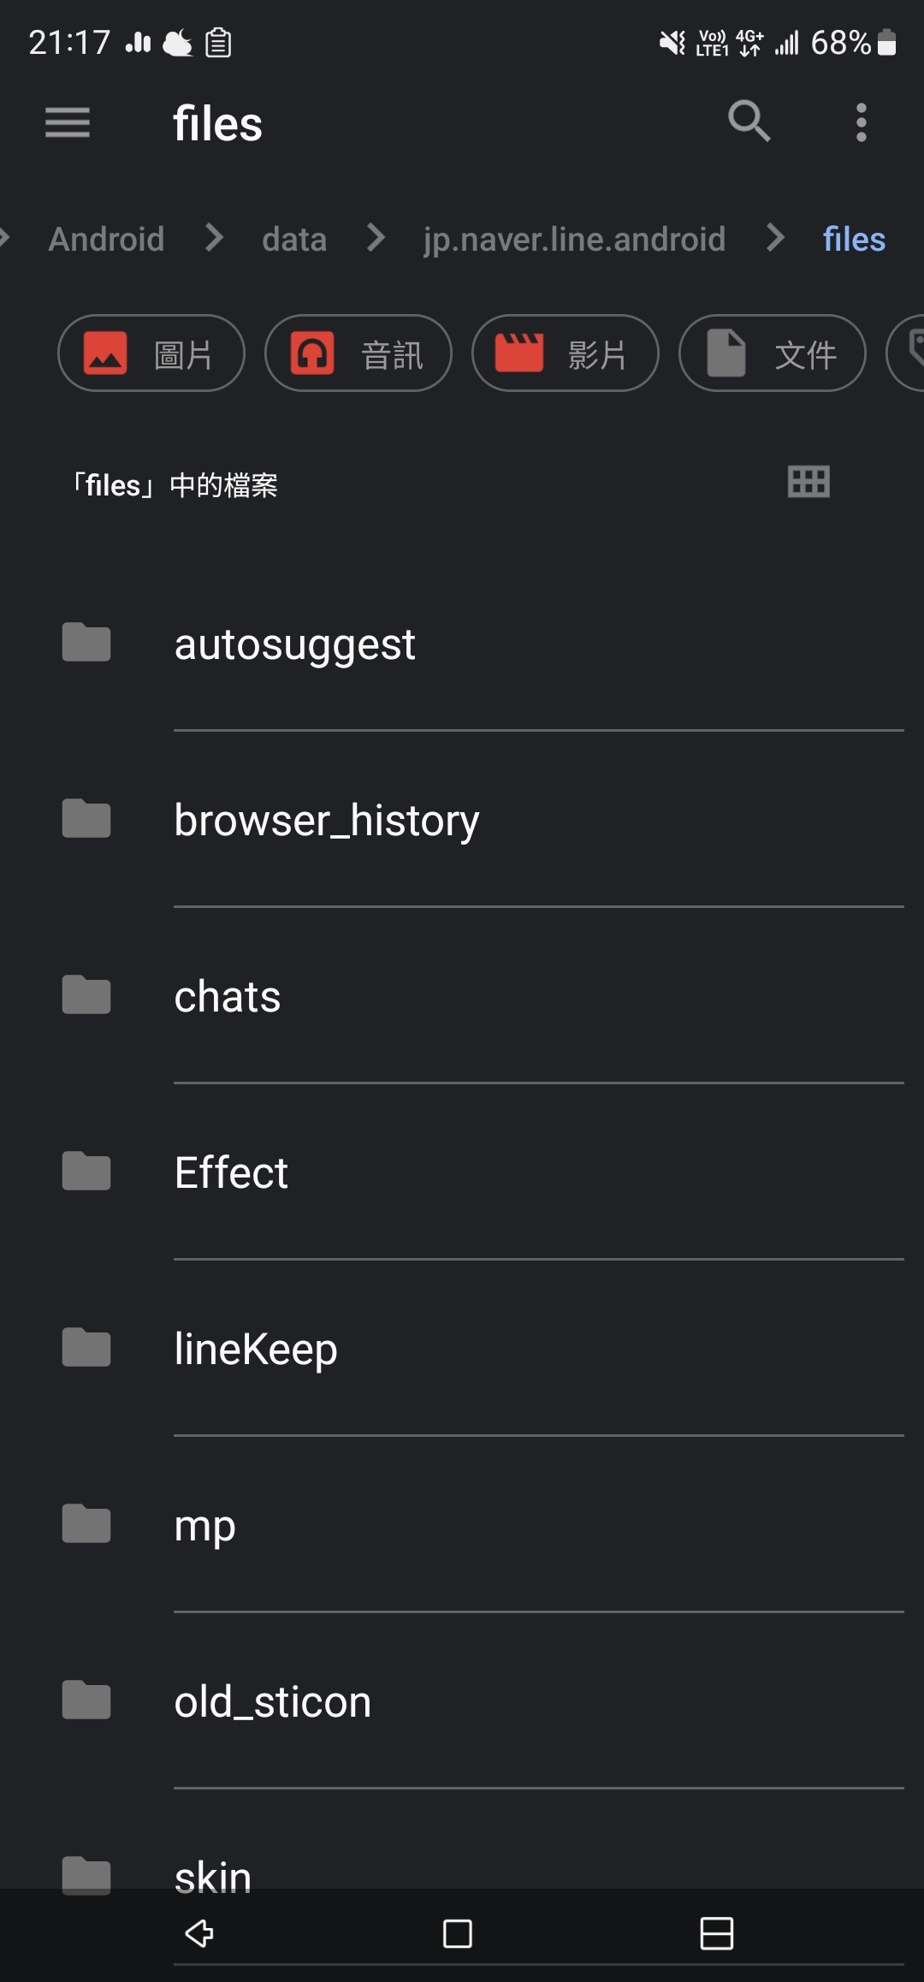The image size is (924, 1982).
Task: Open the hamburger navigation menu
Action: click(68, 122)
